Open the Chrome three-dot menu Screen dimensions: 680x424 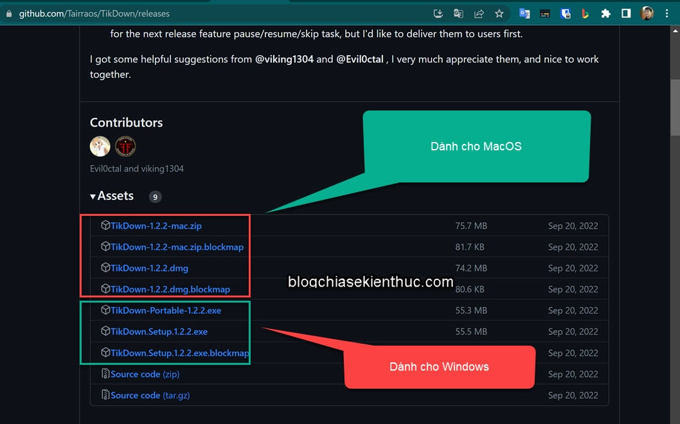pos(667,14)
